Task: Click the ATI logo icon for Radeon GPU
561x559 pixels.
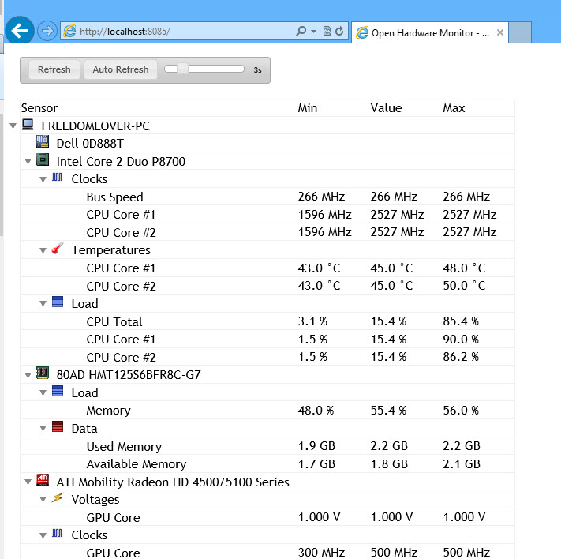Action: point(43,480)
